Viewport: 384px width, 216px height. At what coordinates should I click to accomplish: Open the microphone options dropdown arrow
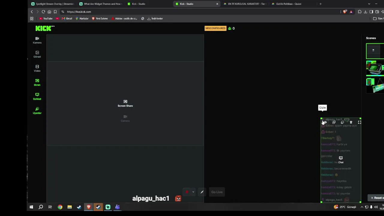tap(193, 192)
